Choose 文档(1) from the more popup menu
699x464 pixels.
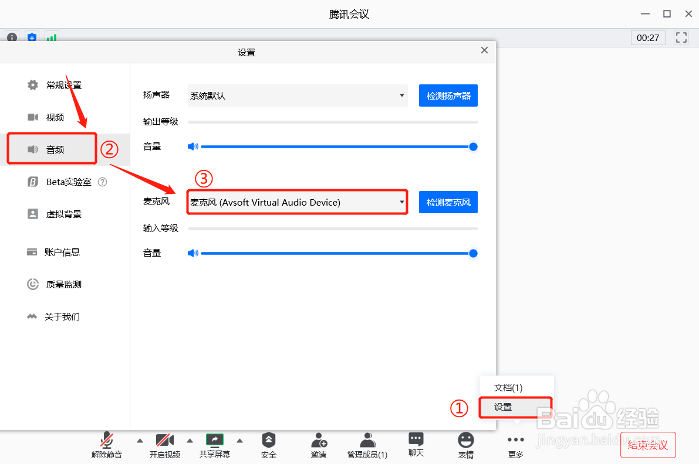(516, 387)
